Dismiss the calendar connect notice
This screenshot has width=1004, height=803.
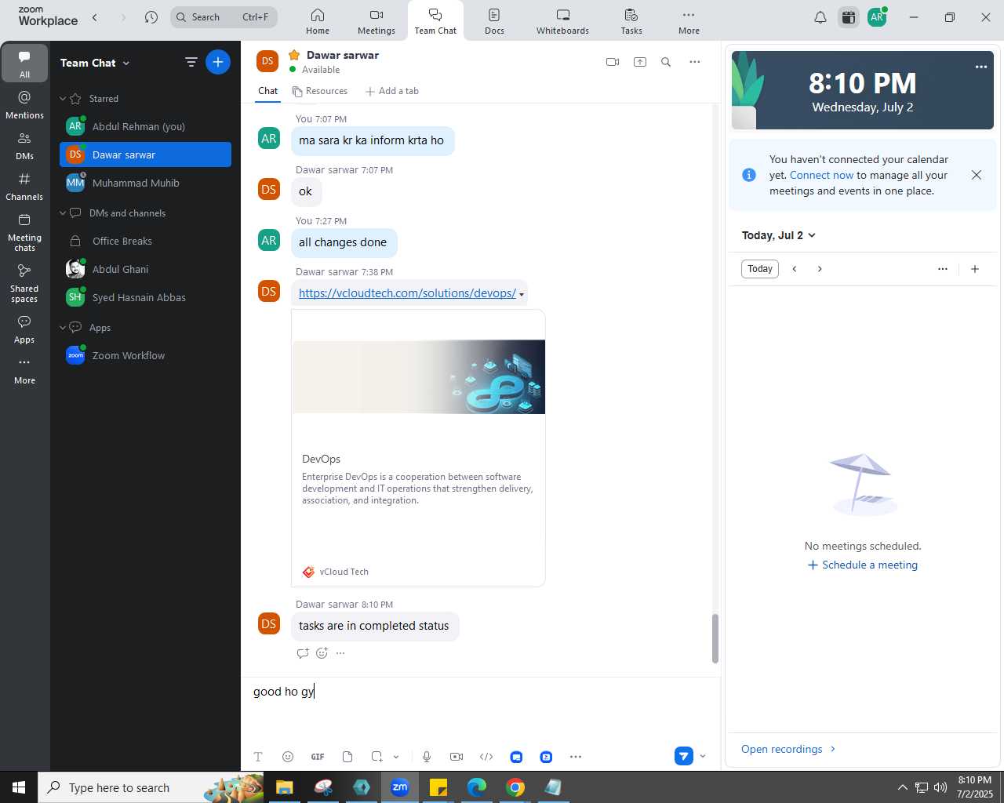click(x=977, y=175)
